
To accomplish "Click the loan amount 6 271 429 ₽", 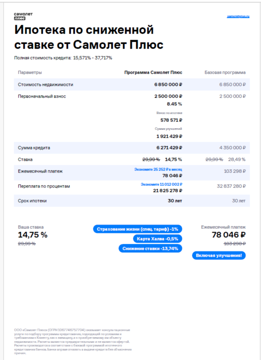I will pos(169,148).
